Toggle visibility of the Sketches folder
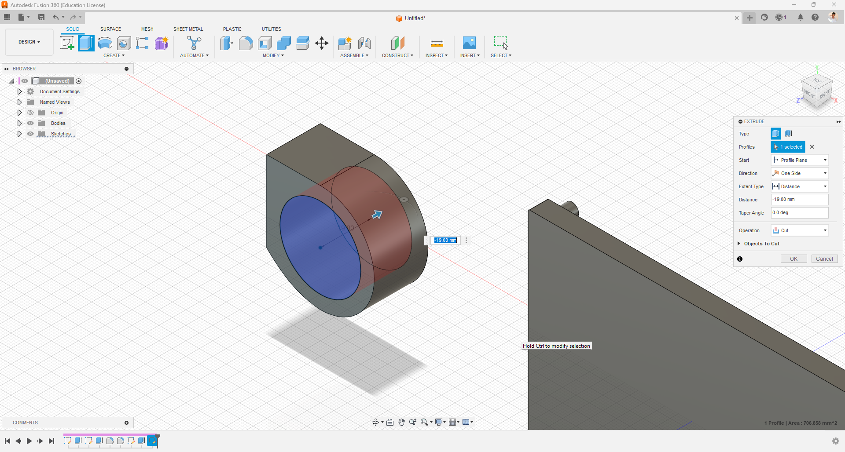Image resolution: width=845 pixels, height=452 pixels. [x=30, y=134]
